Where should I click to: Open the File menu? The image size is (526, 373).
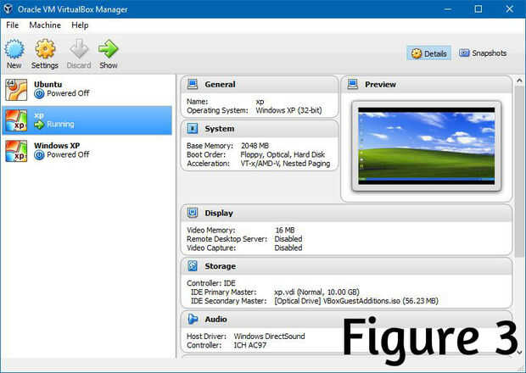13,25
